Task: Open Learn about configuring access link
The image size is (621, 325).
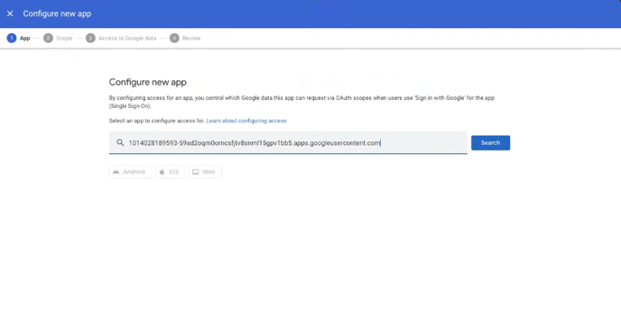Action: [246, 121]
